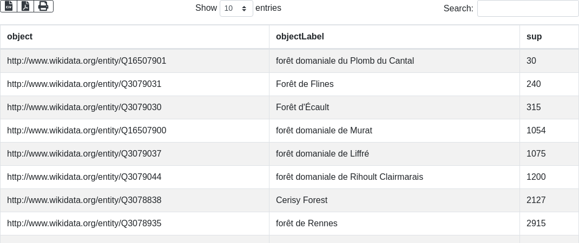The image size is (579, 243).
Task: Sort by the object column header
Action: [x=19, y=37]
